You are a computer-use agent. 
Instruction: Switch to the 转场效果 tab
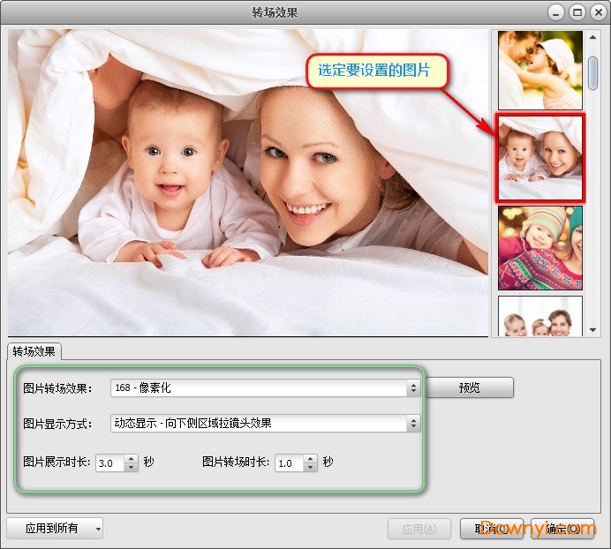[34, 351]
